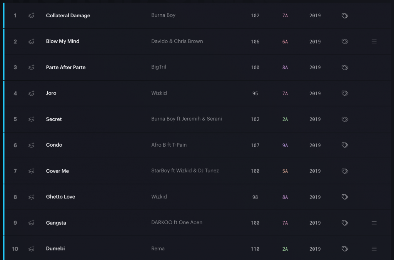Click the three-line handle on the Gangsta row
This screenshot has height=260, width=394.
coord(374,223)
